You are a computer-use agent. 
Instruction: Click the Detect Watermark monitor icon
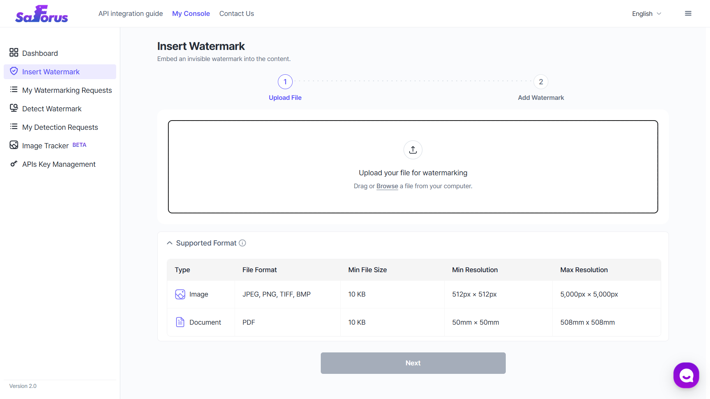[14, 108]
